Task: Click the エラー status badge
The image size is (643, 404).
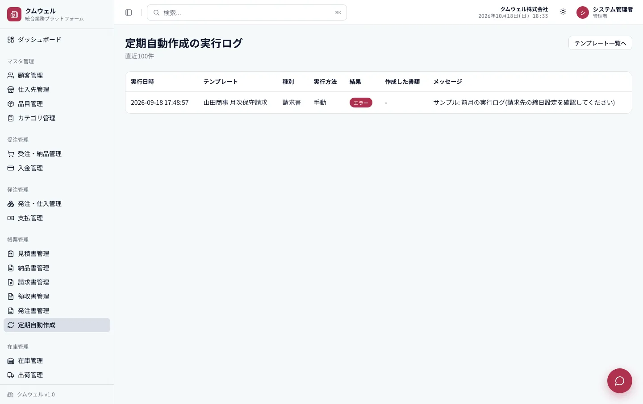Action: point(361,103)
